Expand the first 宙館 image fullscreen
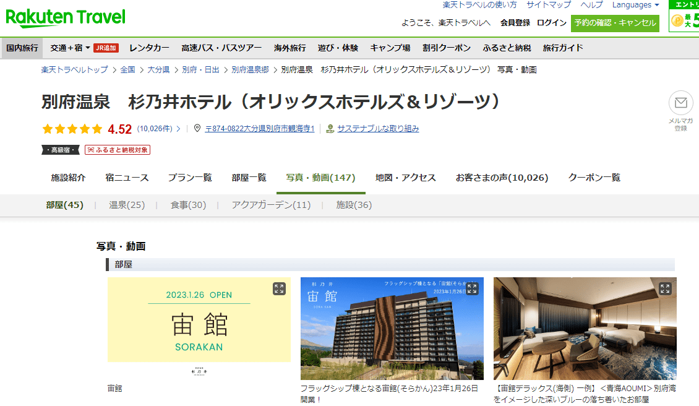 [x=279, y=288]
